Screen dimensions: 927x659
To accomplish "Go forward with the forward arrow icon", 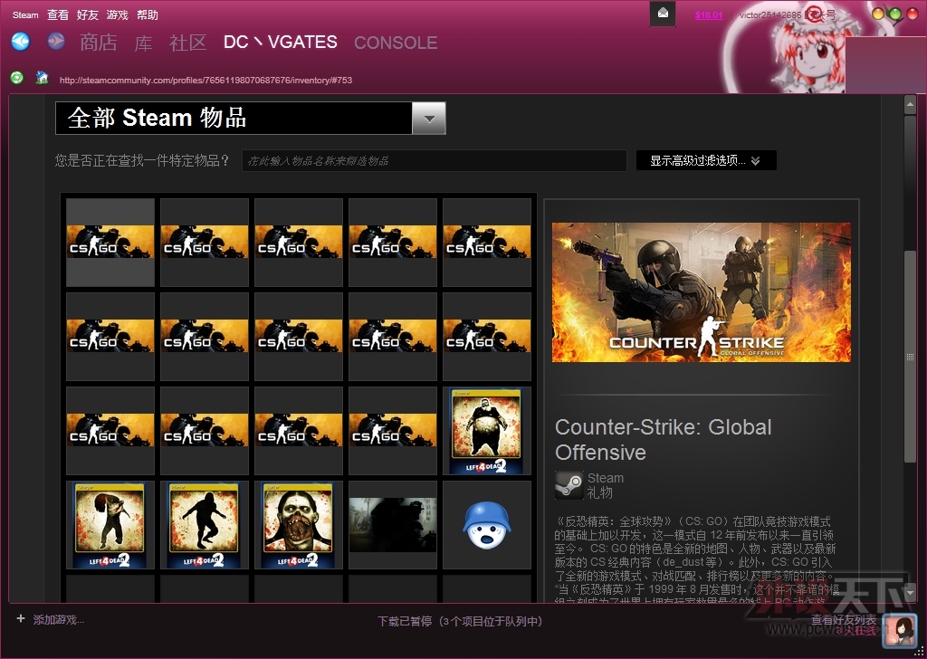I will click(x=56, y=42).
